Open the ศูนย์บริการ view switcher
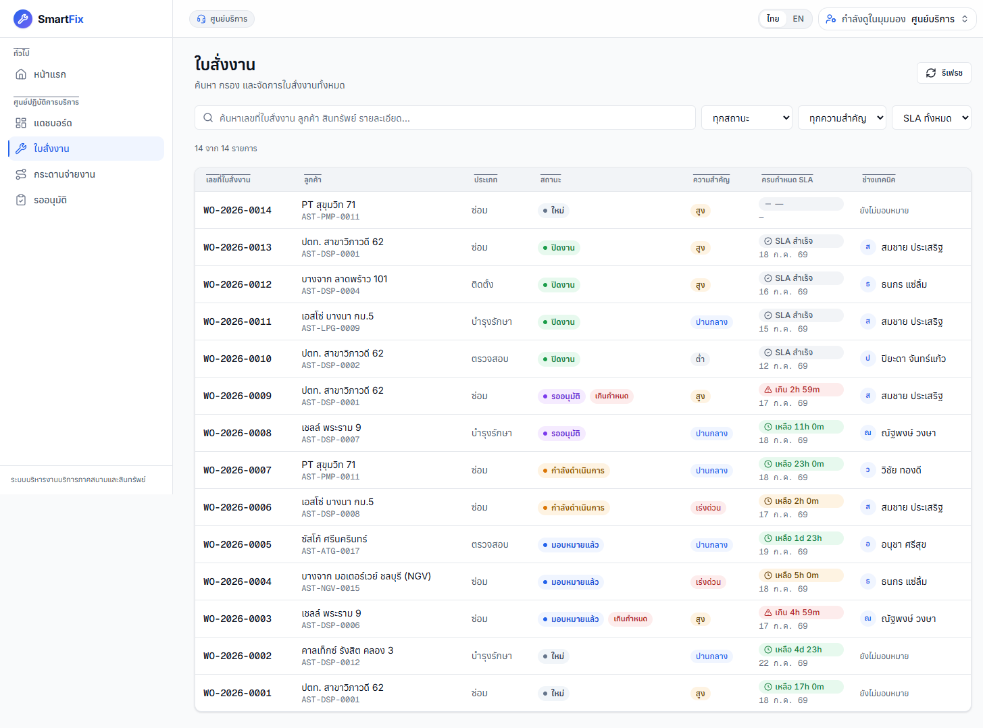Viewport: 983px width, 728px height. tap(898, 19)
